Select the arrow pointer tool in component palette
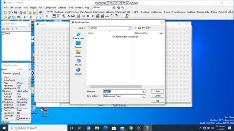This screenshot has width=234, height=131. click(x=48, y=16)
